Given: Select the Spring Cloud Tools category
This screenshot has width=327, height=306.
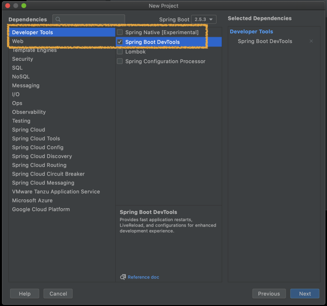Looking at the screenshot, I should point(62,138).
